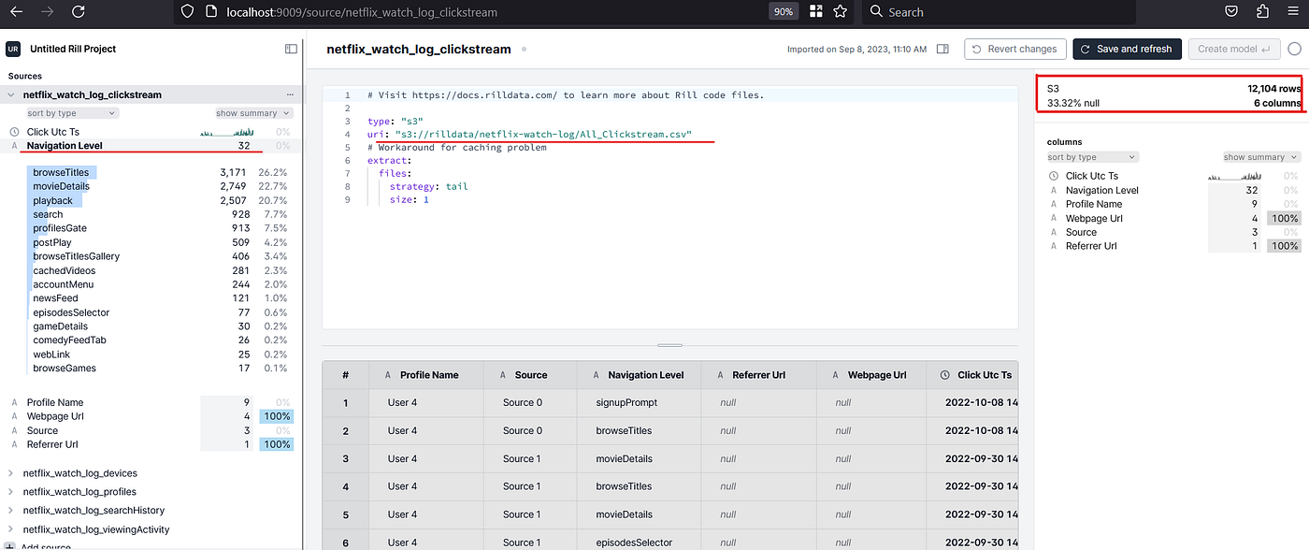Image resolution: width=1309 pixels, height=550 pixels.
Task: Expand Click Utc Ts column in the sidebar
Action: 52,132
